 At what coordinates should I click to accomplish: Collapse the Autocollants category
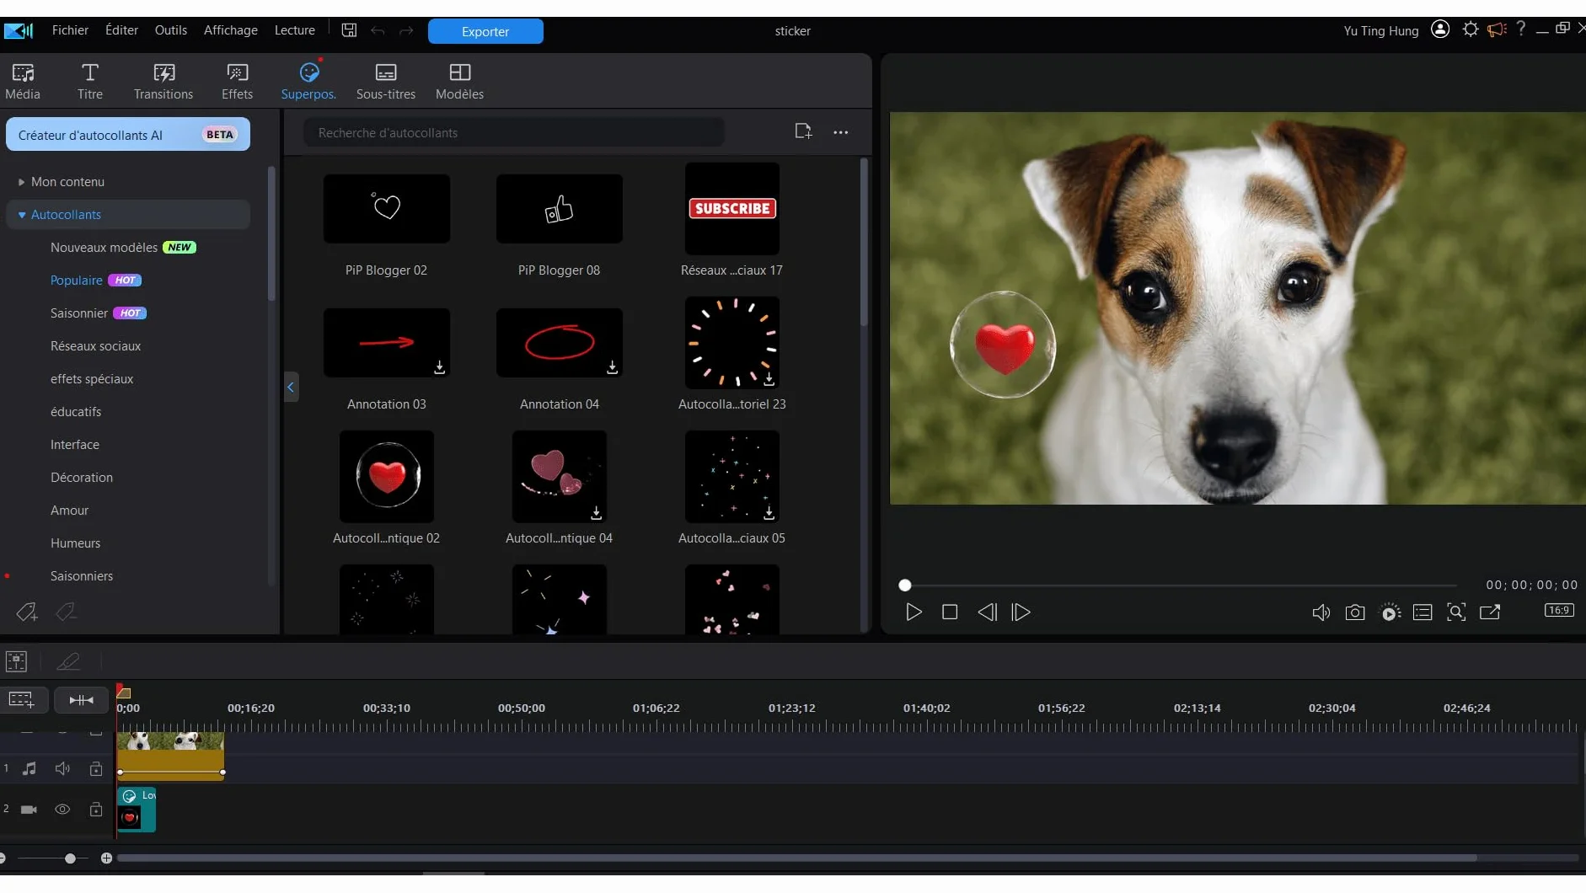click(x=22, y=215)
